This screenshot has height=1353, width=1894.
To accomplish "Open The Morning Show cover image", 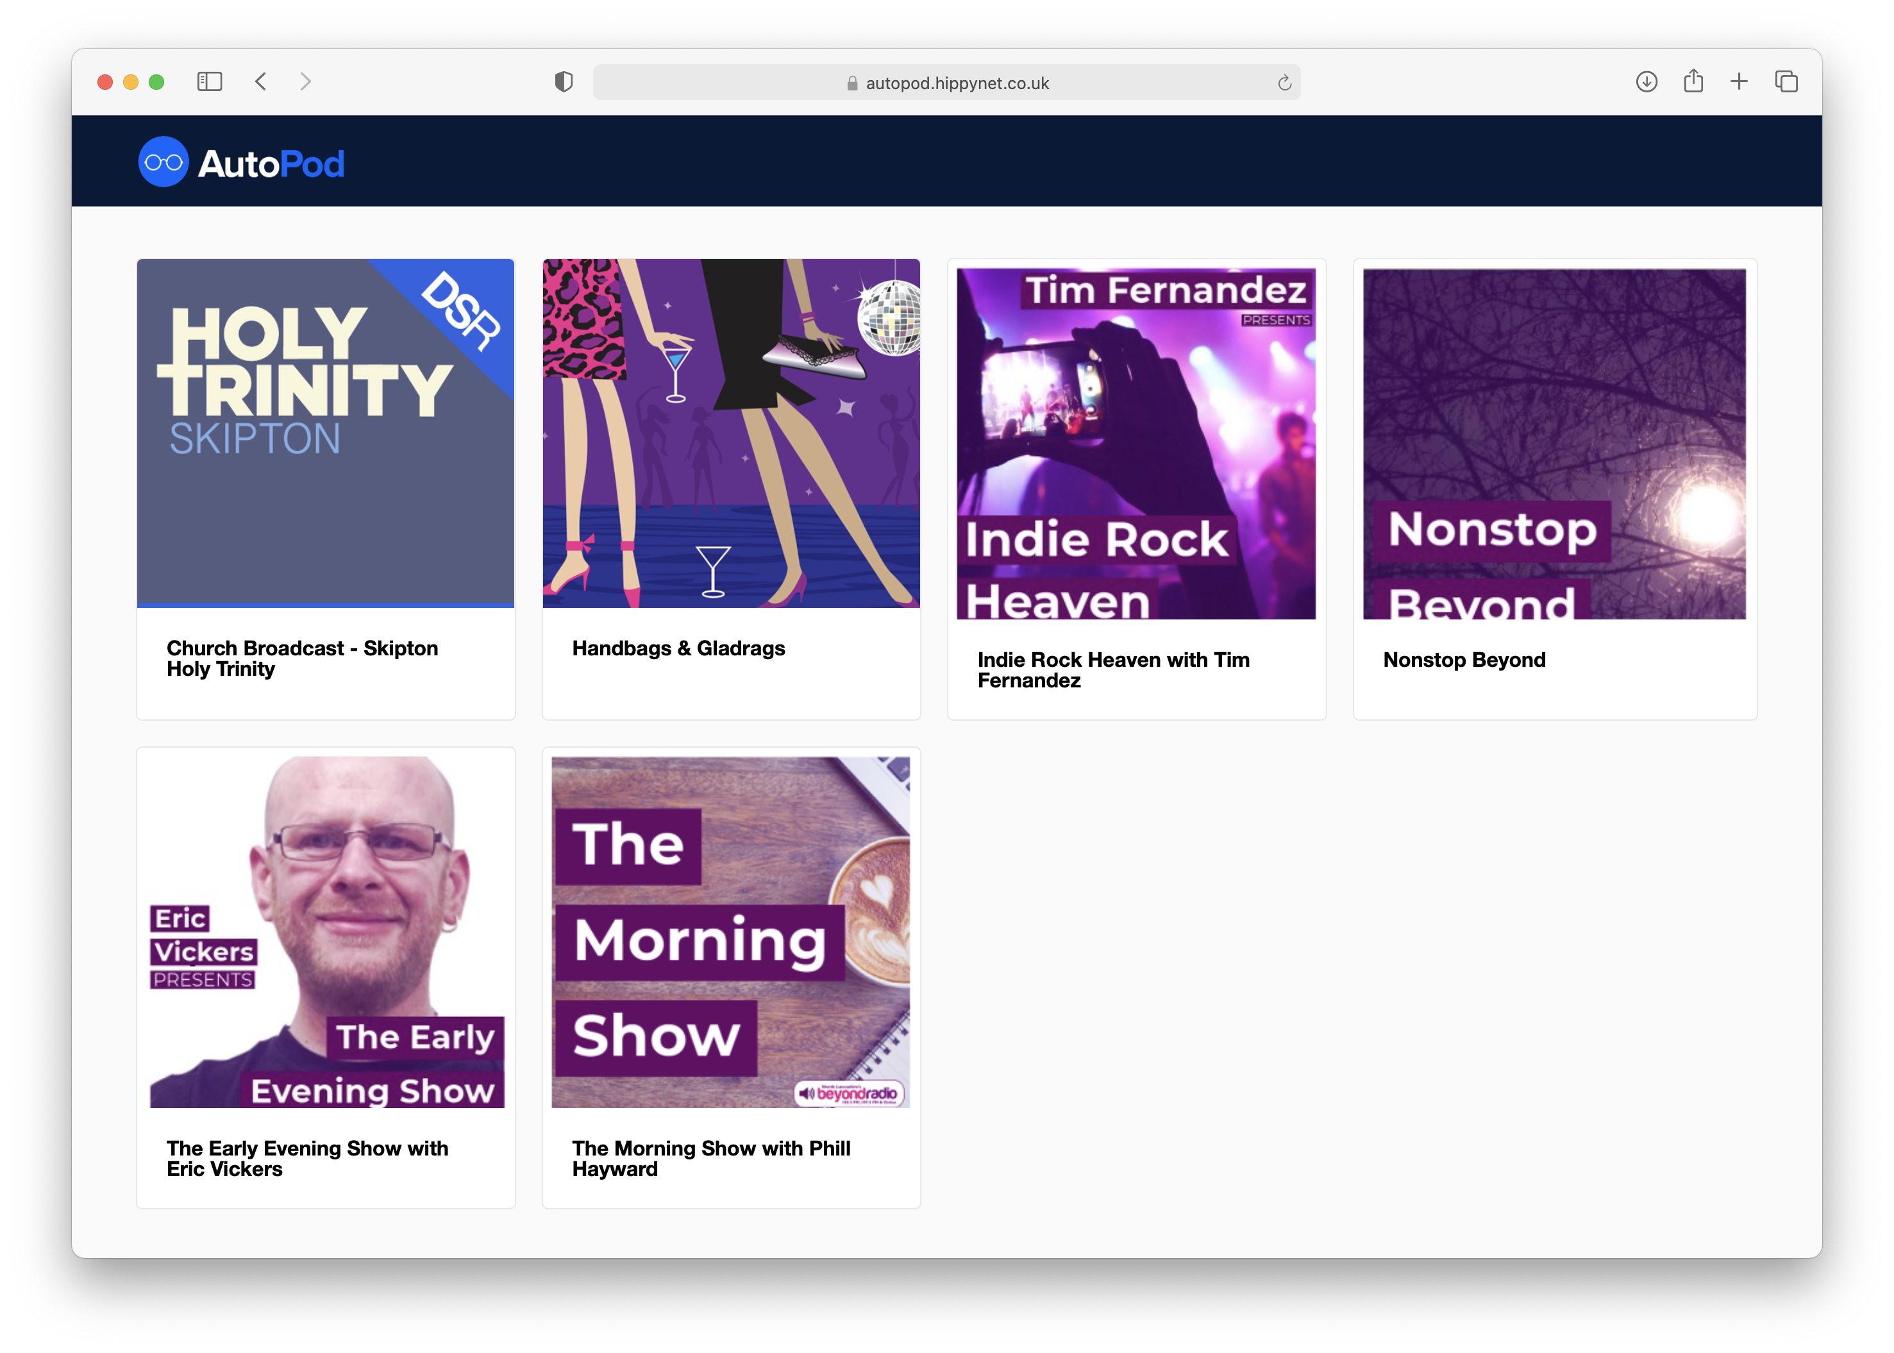I will (x=730, y=932).
